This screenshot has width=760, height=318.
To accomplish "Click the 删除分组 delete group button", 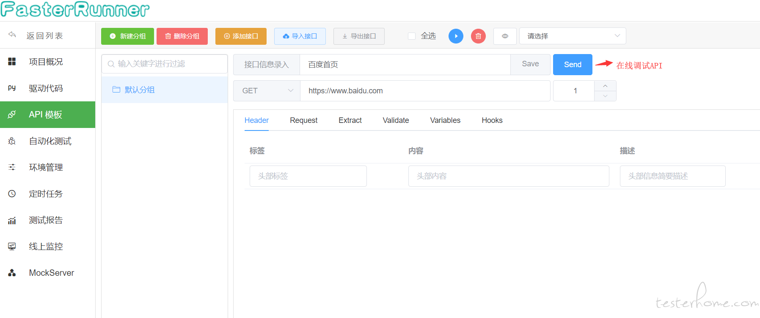I will (x=182, y=36).
